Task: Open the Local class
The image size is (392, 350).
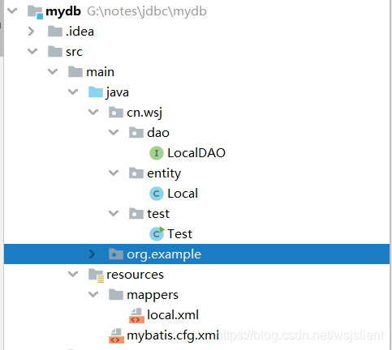Action: click(x=183, y=194)
